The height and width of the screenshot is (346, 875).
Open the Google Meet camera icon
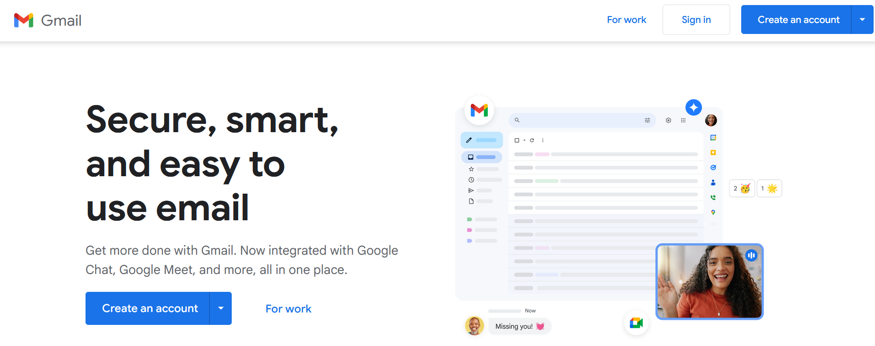pos(636,323)
